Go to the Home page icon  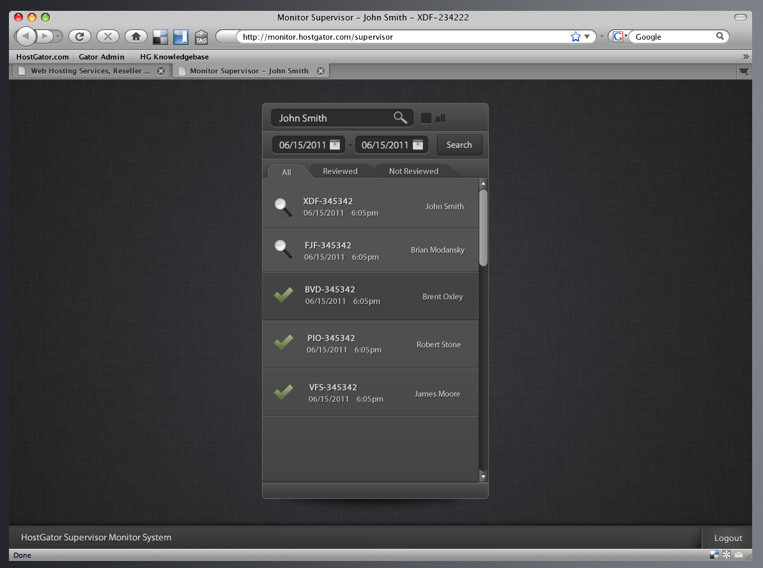136,36
